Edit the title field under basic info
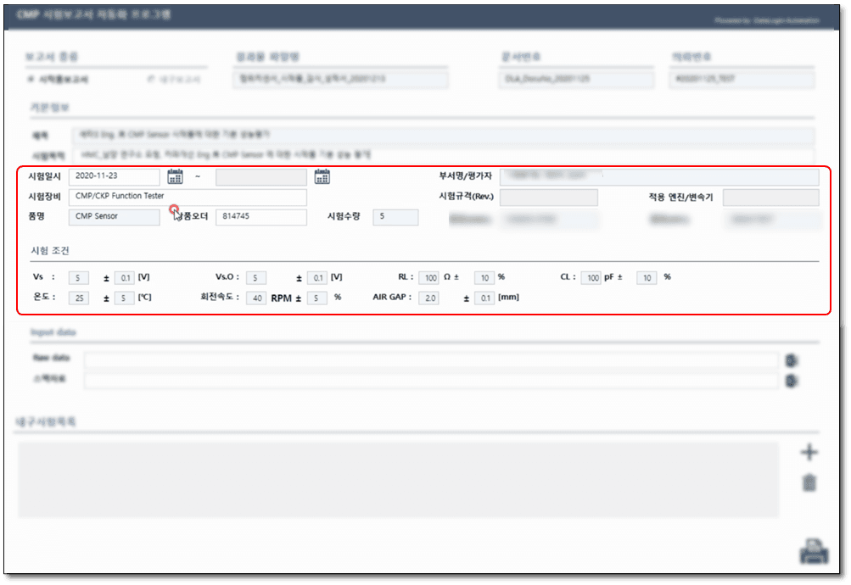 click(x=443, y=135)
